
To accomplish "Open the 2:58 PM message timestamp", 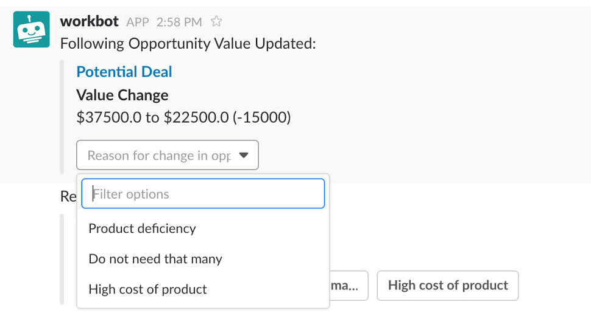I will pos(179,22).
